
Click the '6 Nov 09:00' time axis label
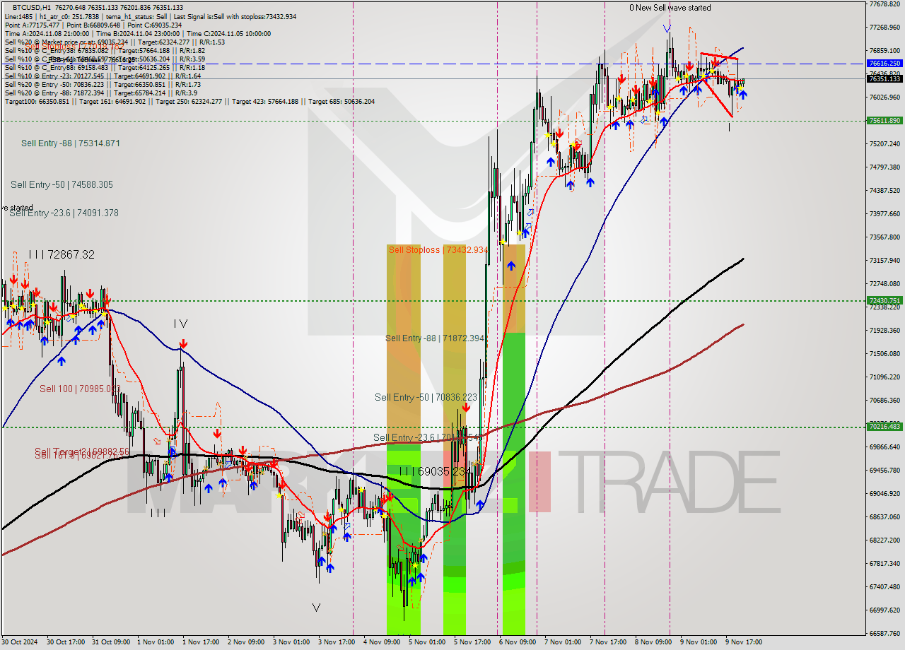[518, 642]
